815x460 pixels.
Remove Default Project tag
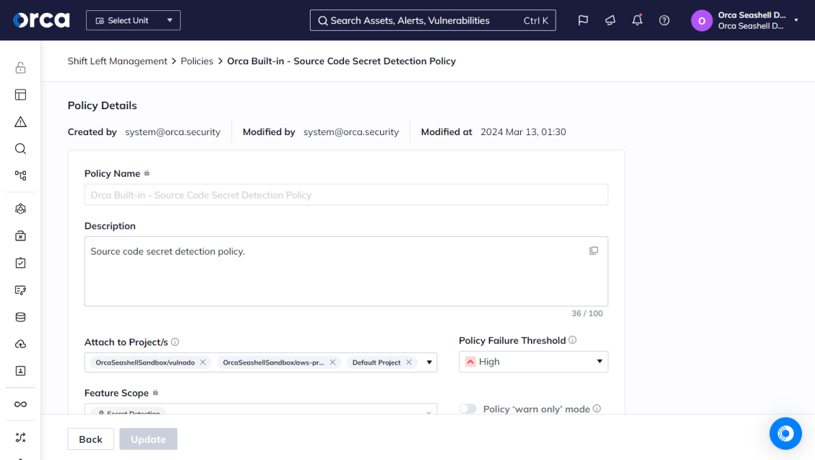(409, 362)
